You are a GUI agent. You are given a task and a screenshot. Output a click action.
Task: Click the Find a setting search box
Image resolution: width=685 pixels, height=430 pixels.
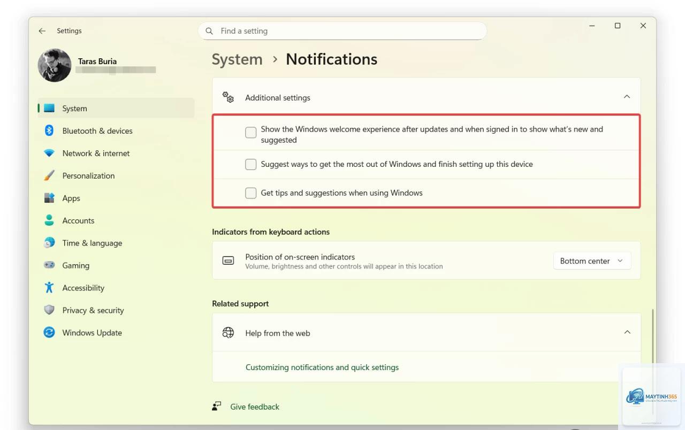[342, 31]
